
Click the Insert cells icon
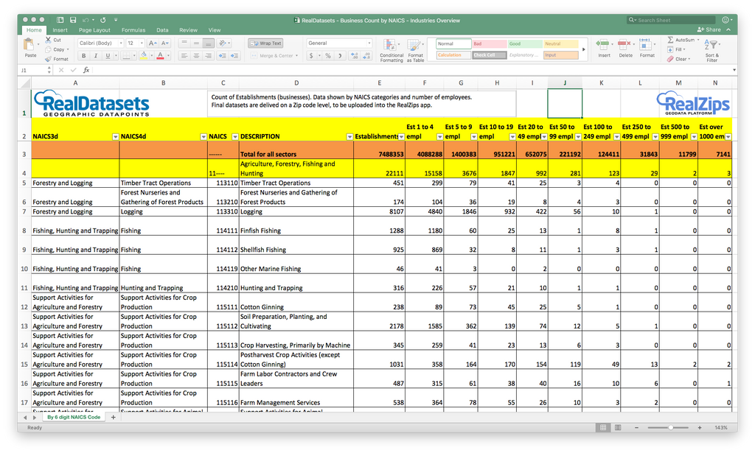pos(602,45)
